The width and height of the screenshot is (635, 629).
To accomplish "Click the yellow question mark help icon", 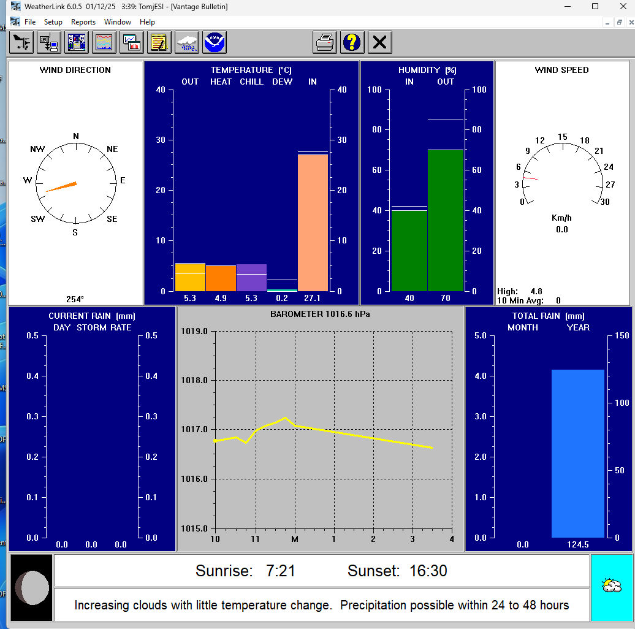I will click(352, 42).
